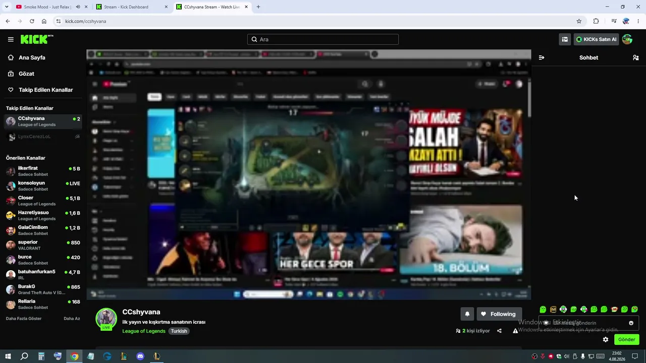646x363 pixels.
Task: Toggle the Following button for CCshyvana
Action: coord(499,314)
